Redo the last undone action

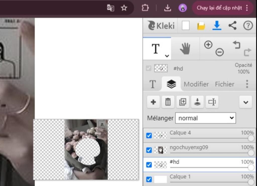[x=247, y=53]
